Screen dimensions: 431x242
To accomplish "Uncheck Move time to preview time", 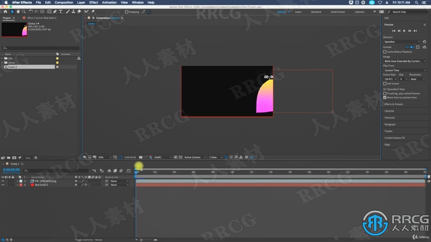I will coord(385,97).
